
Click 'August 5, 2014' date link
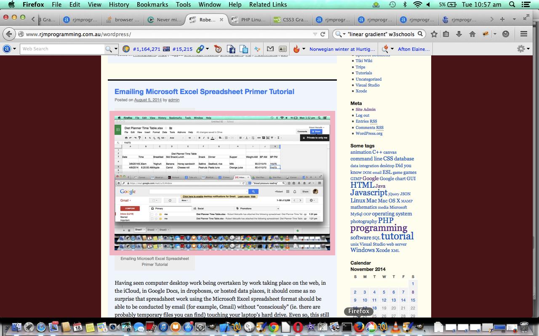148,100
